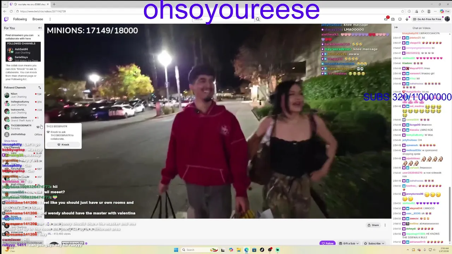Click the video player
Screen dimensions: 452x254
(218, 121)
